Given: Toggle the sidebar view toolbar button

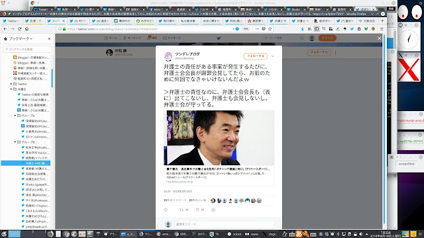Looking at the screenshot, I should pos(317,29).
